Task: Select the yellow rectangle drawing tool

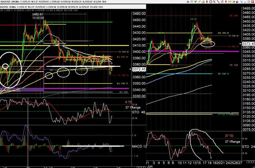Action: [230, 2]
